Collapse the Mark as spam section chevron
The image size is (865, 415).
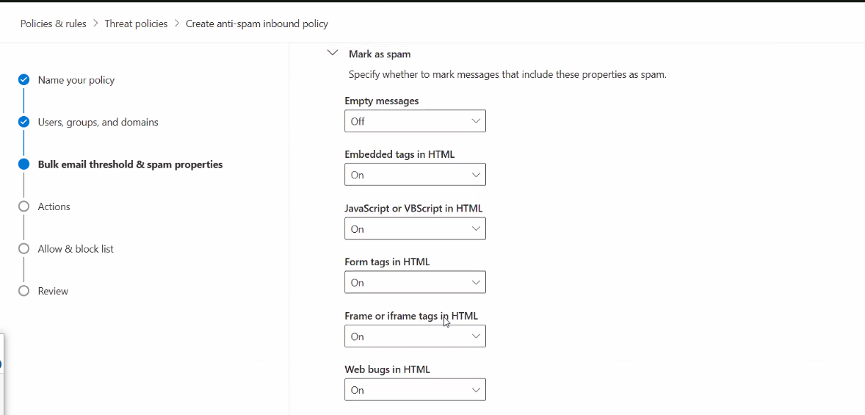332,54
